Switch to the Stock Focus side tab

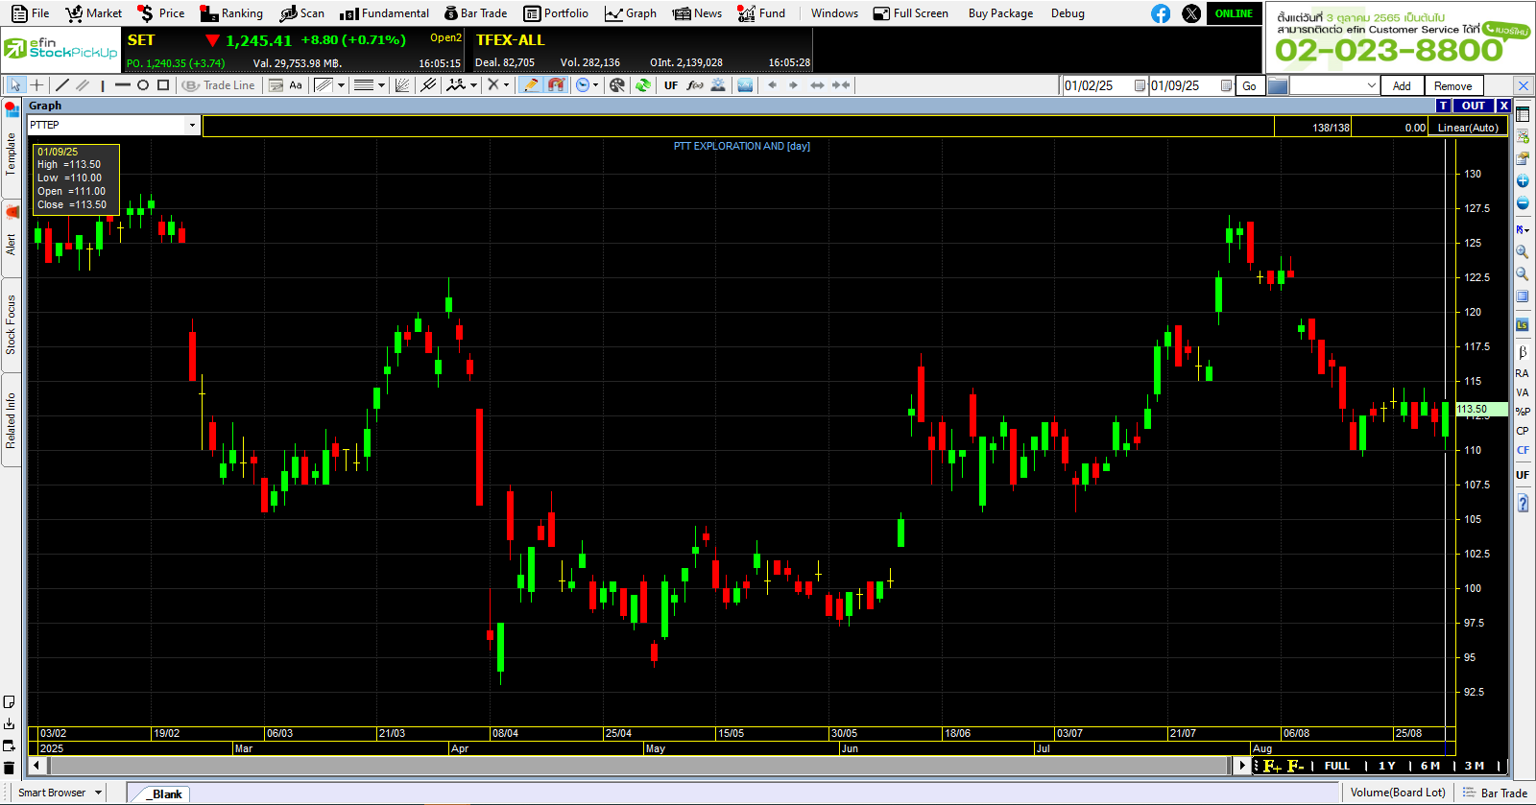coord(11,324)
